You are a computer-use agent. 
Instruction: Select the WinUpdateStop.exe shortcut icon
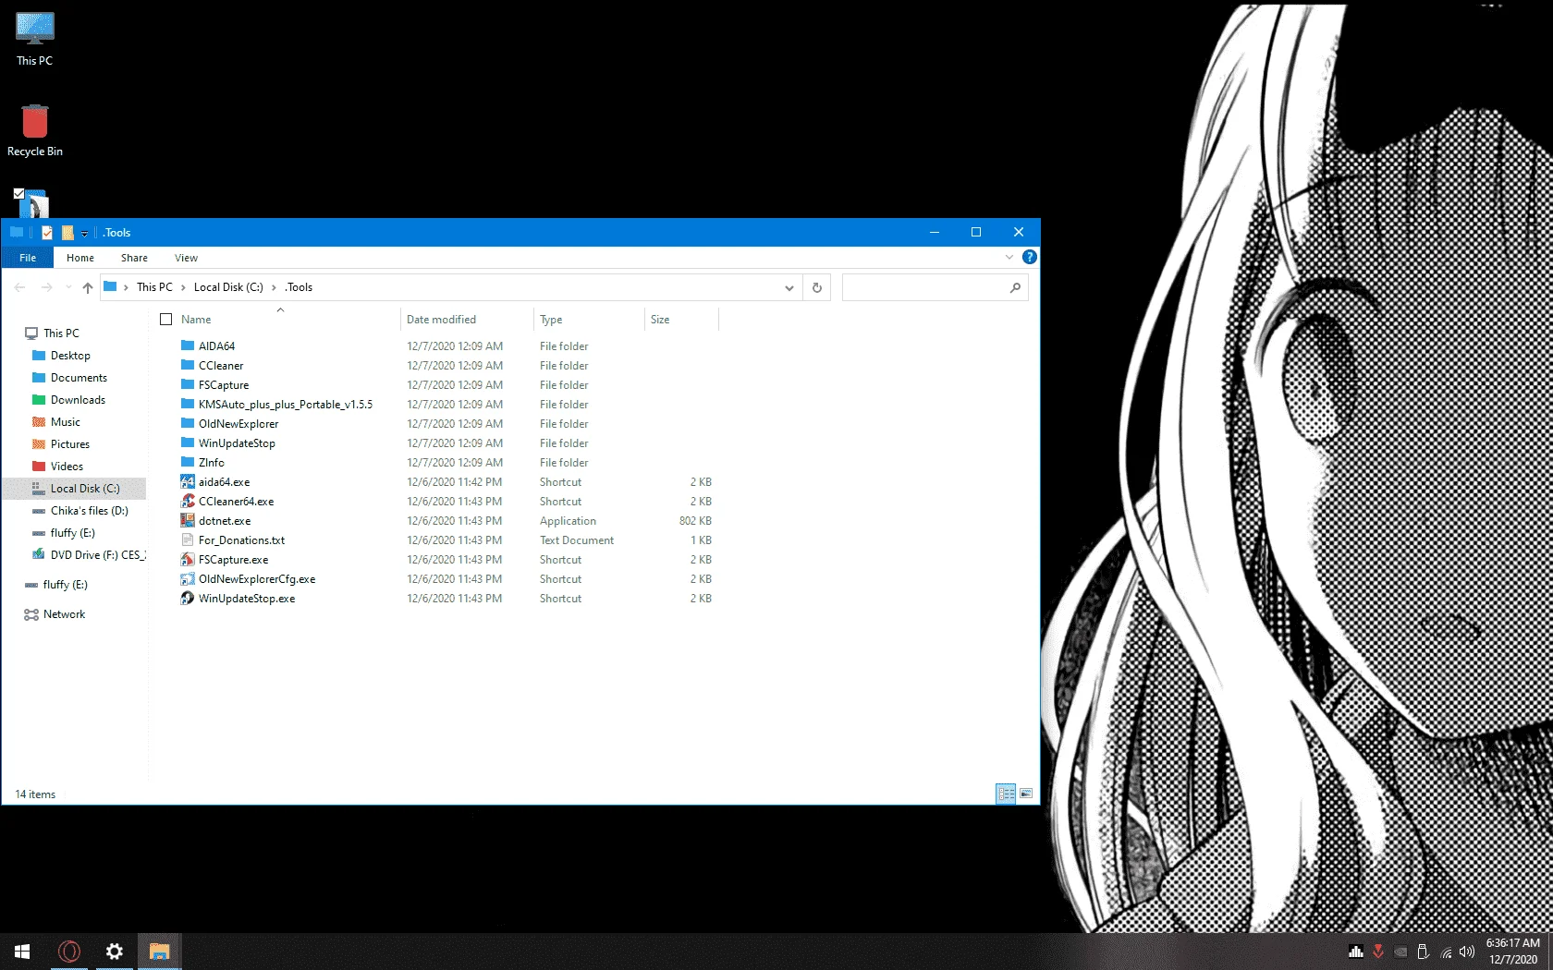click(x=188, y=599)
